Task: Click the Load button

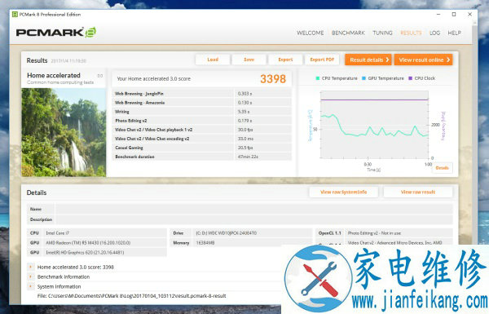Action: 213,60
